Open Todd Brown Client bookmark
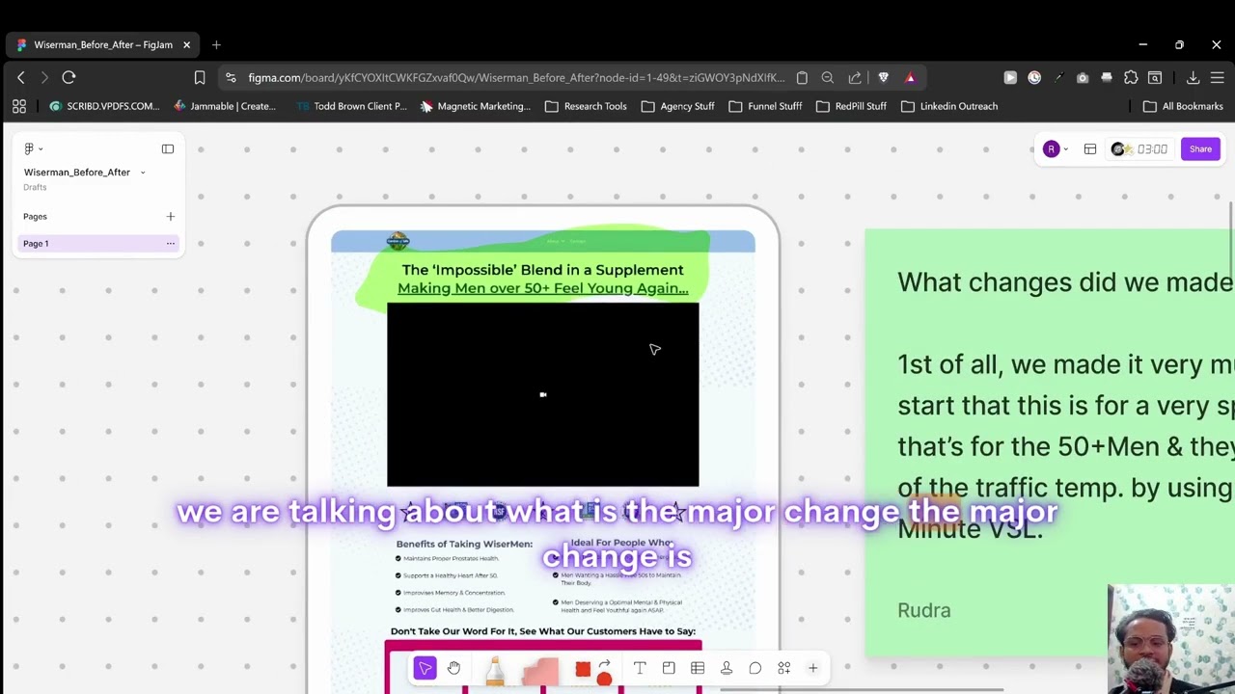1235x694 pixels. [x=352, y=106]
